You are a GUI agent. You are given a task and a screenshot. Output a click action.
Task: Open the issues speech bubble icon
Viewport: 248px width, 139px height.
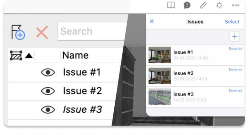tap(187, 5)
